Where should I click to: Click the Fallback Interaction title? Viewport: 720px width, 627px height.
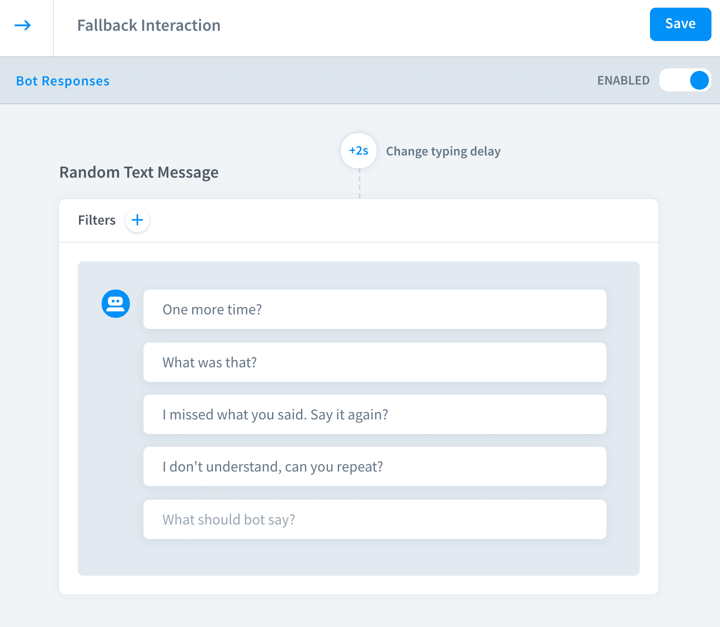click(x=149, y=26)
